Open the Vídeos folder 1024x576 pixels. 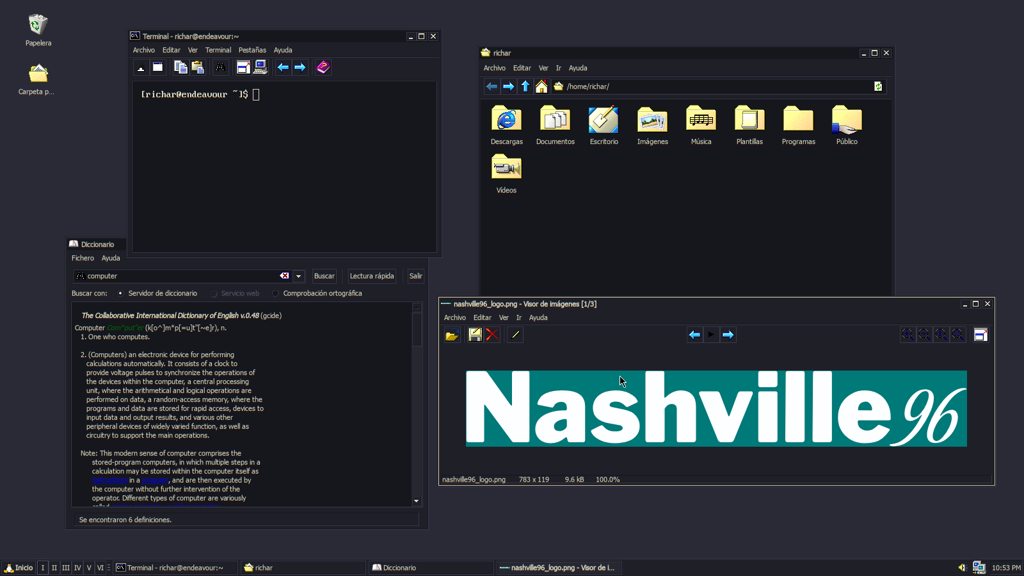pos(506,174)
